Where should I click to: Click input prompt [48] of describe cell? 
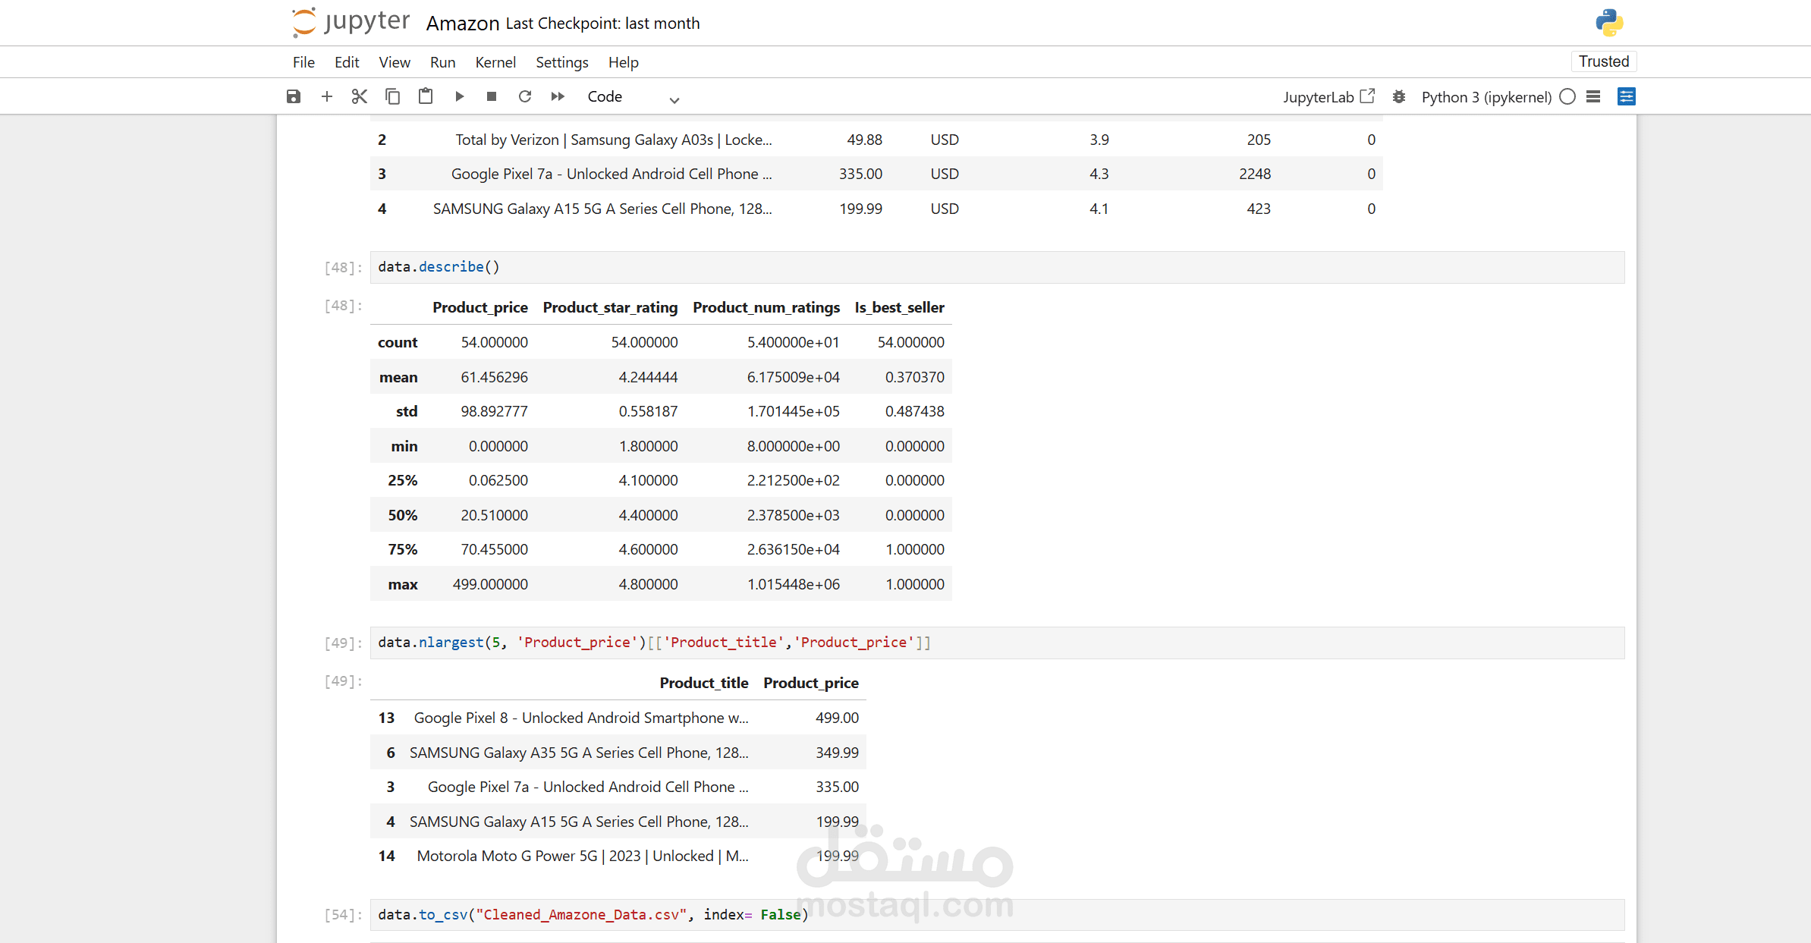pos(343,268)
